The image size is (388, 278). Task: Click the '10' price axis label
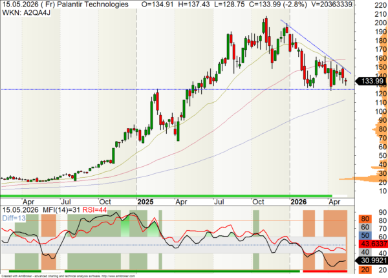pos(383,191)
